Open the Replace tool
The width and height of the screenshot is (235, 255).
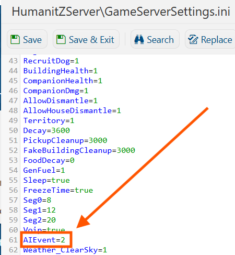tap(210, 39)
